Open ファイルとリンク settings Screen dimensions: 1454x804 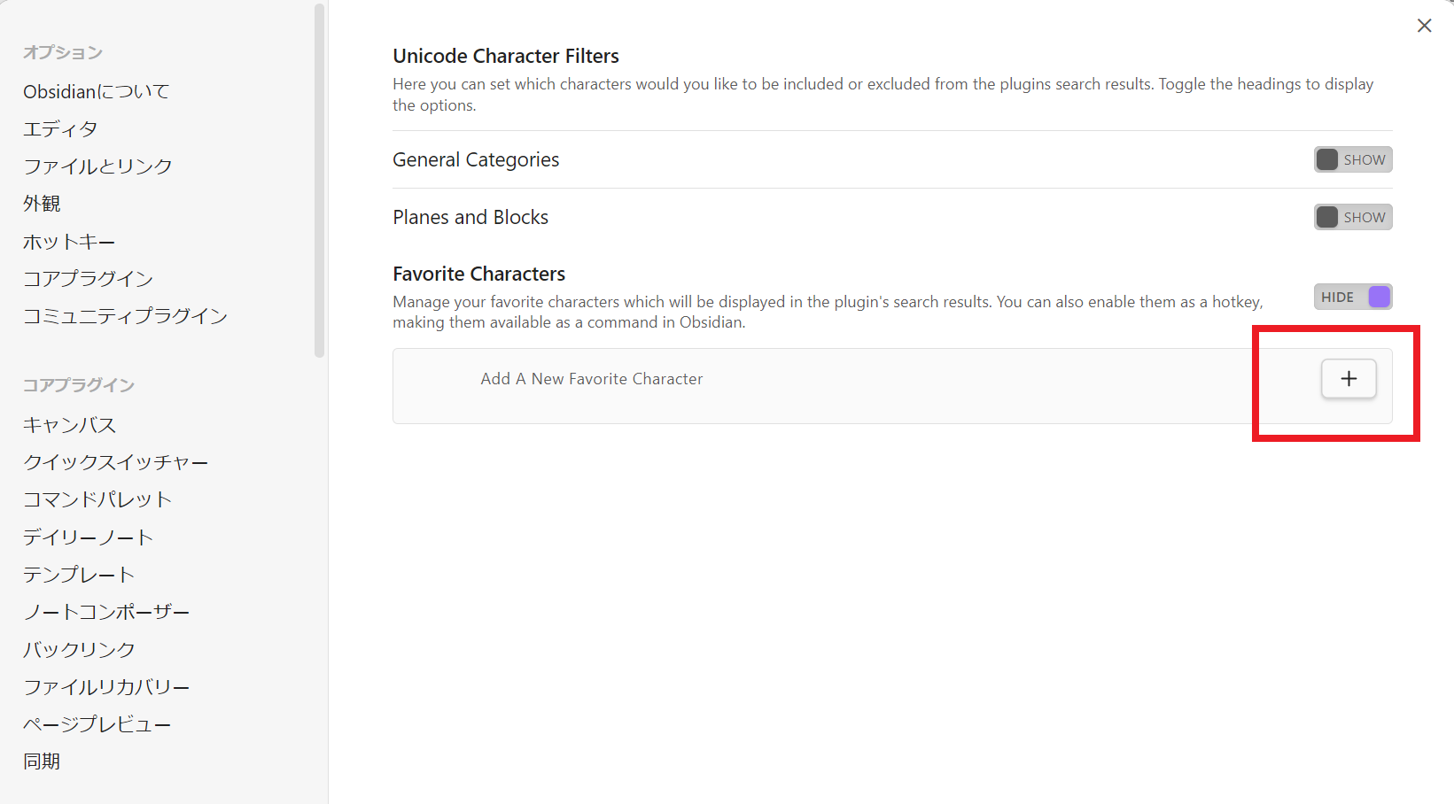click(x=97, y=166)
